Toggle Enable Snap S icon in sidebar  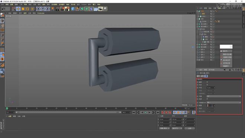(2, 59)
